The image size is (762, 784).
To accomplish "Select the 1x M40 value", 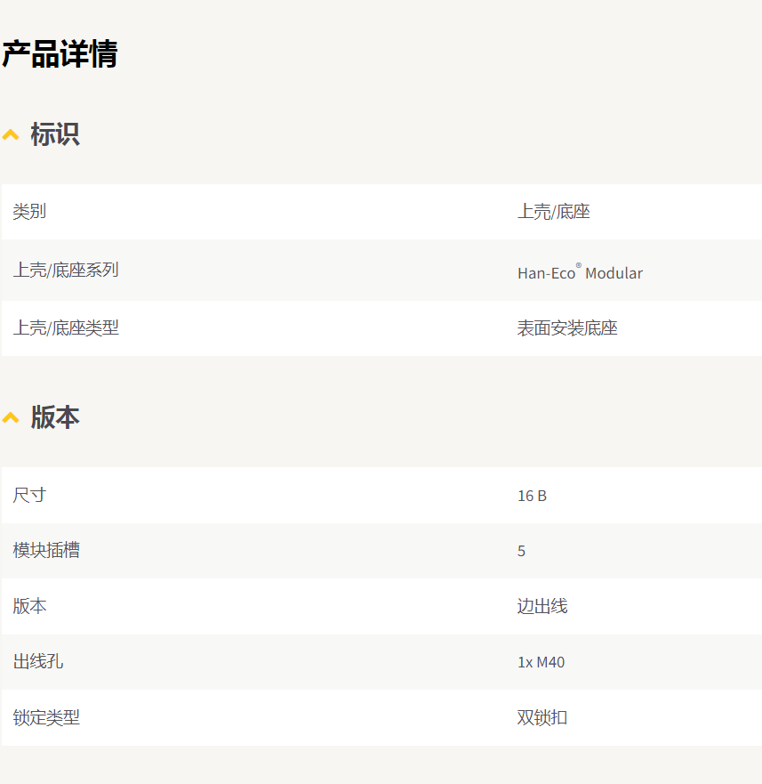I will coord(541,662).
